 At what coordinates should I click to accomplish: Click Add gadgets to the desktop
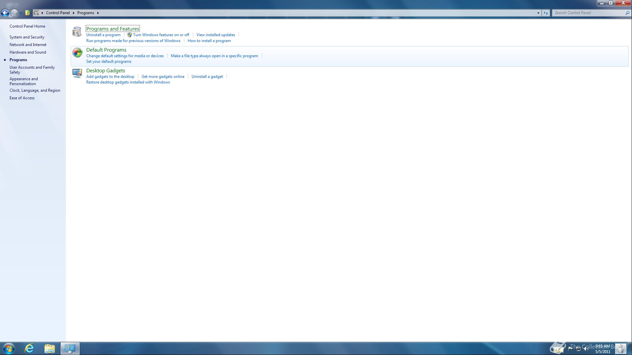click(110, 77)
